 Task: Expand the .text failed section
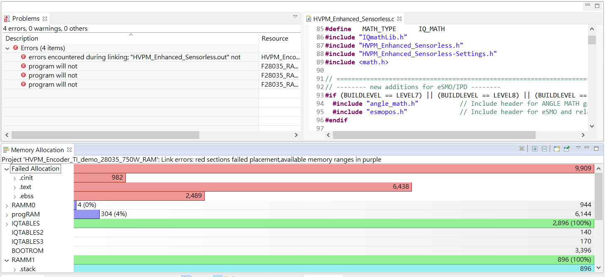click(15, 187)
